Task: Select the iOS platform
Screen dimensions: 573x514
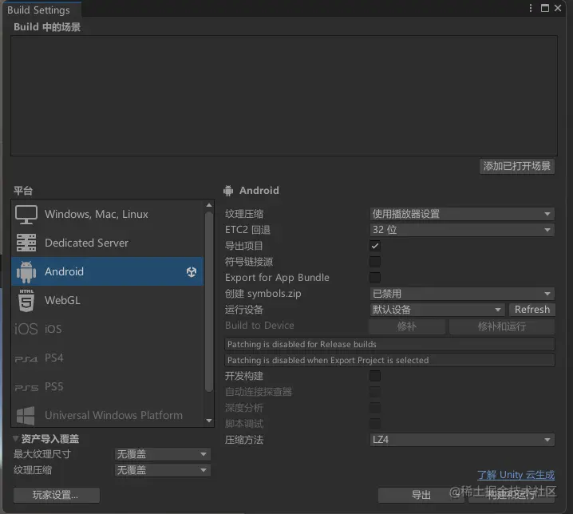Action: point(108,329)
